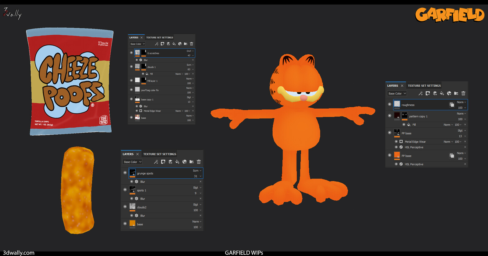The width and height of the screenshot is (488, 256).
Task: Hide the clouds2 layer
Action: click(x=125, y=207)
